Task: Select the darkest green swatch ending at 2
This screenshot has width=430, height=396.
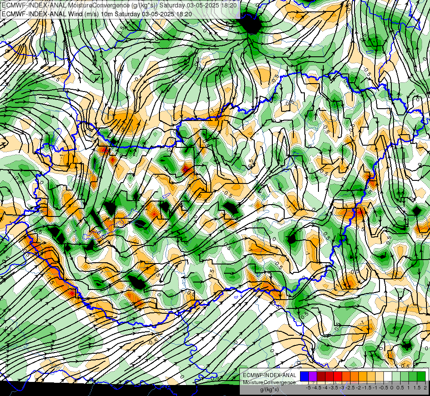Action: 421,377
